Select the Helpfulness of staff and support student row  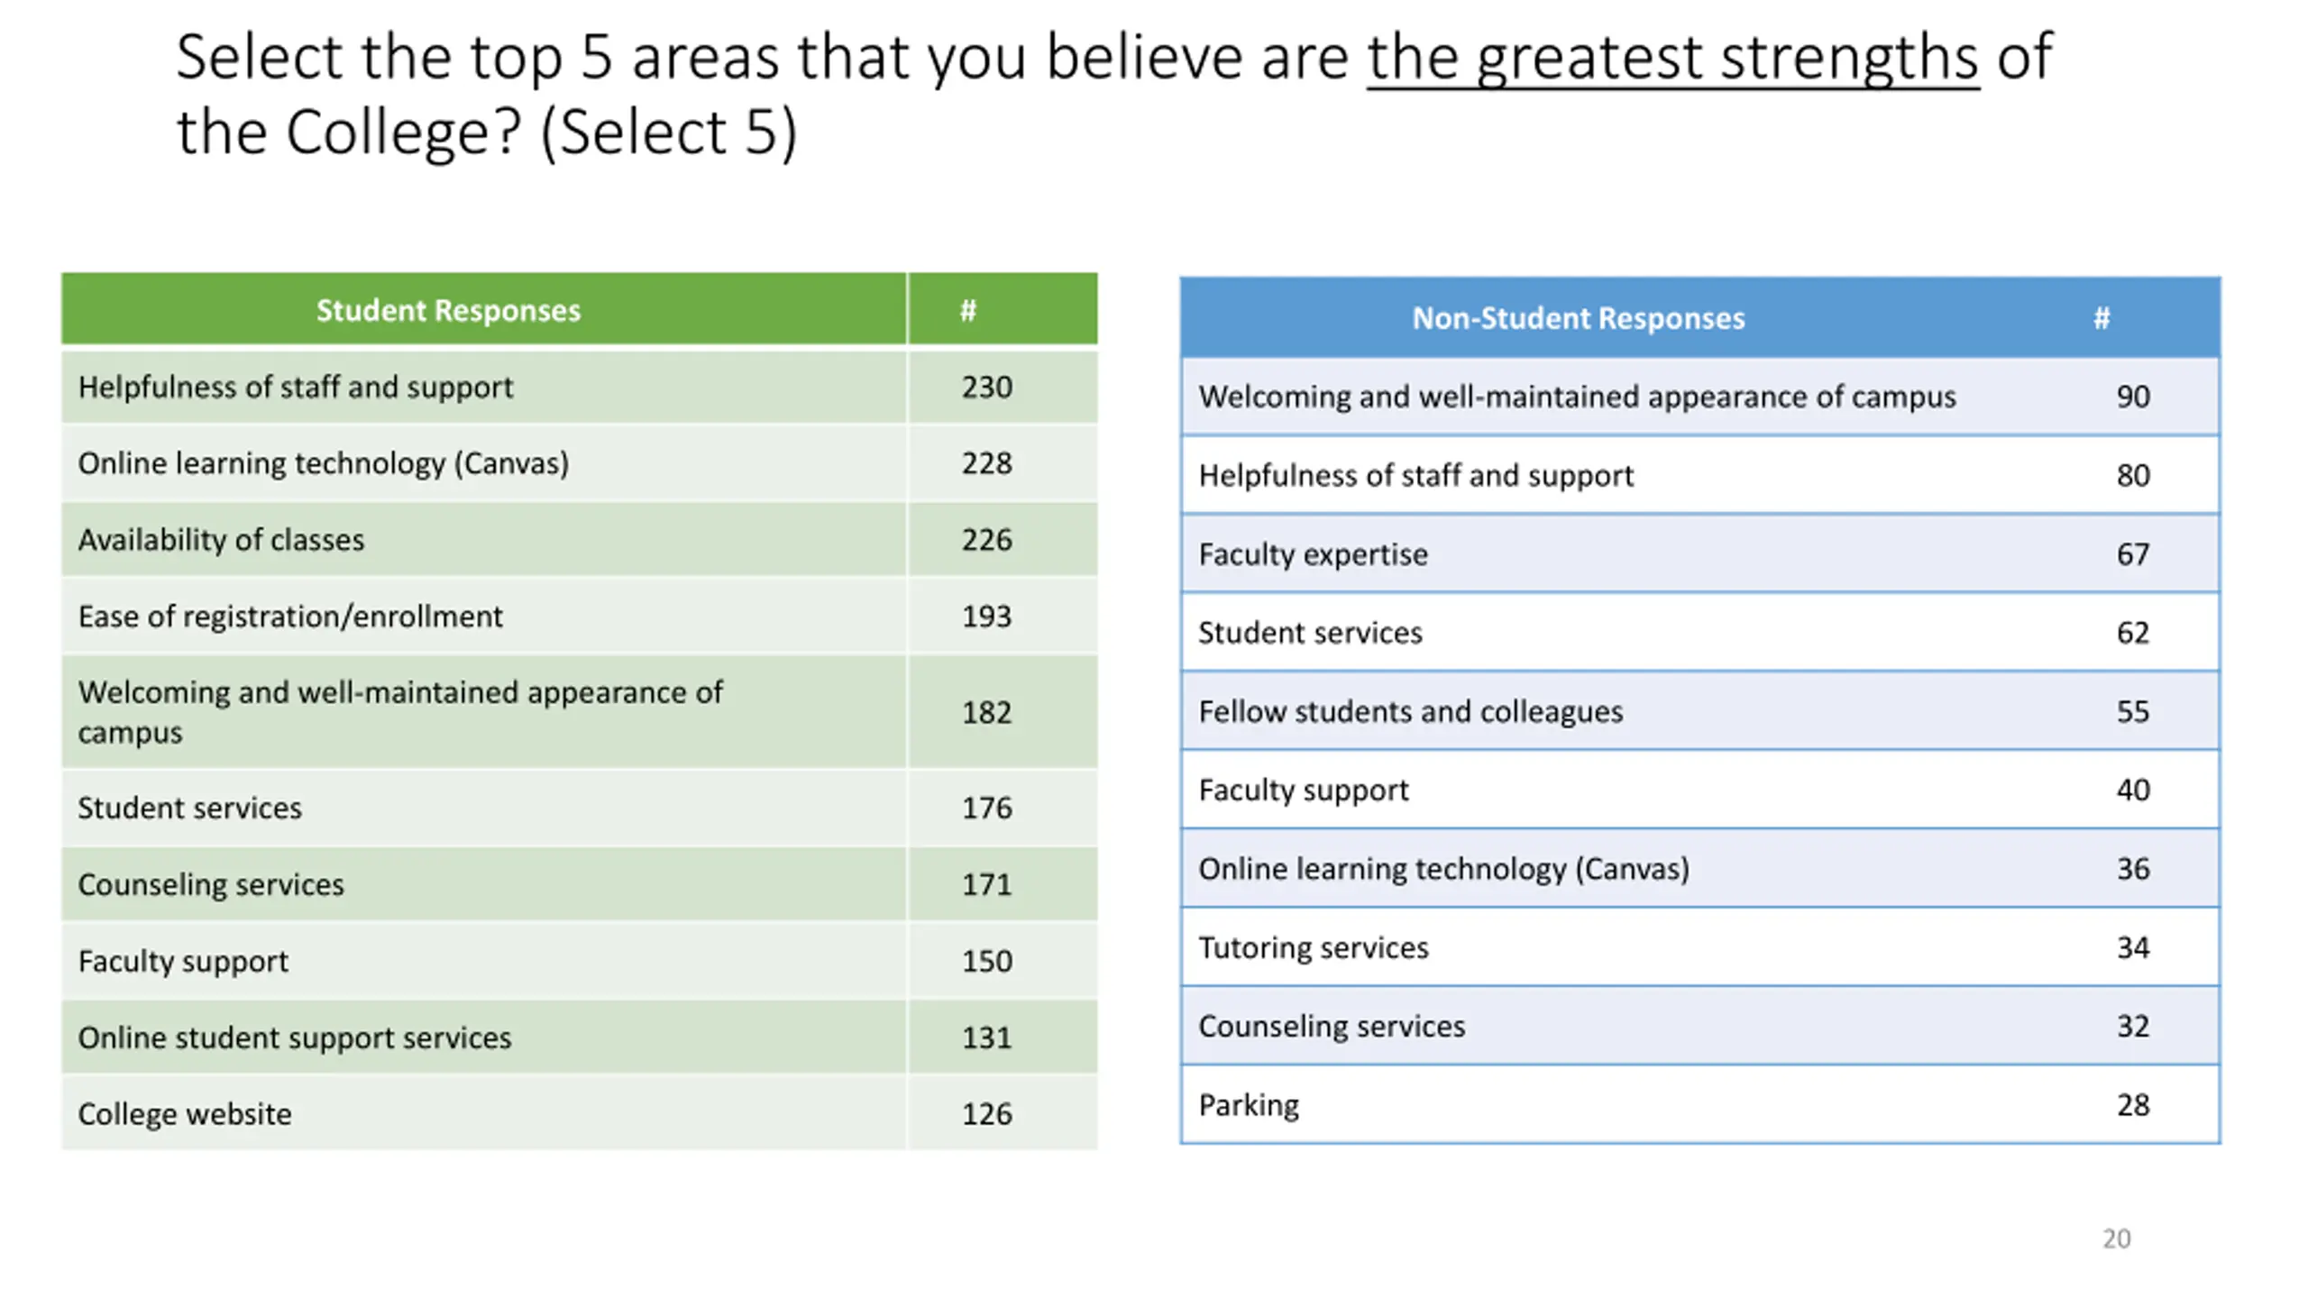tap(580, 387)
